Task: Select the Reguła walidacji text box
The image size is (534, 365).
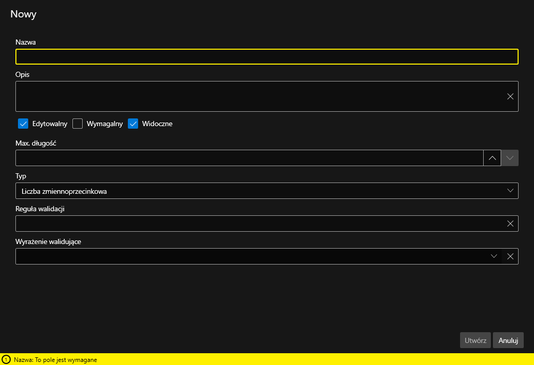Action: tap(257, 224)
